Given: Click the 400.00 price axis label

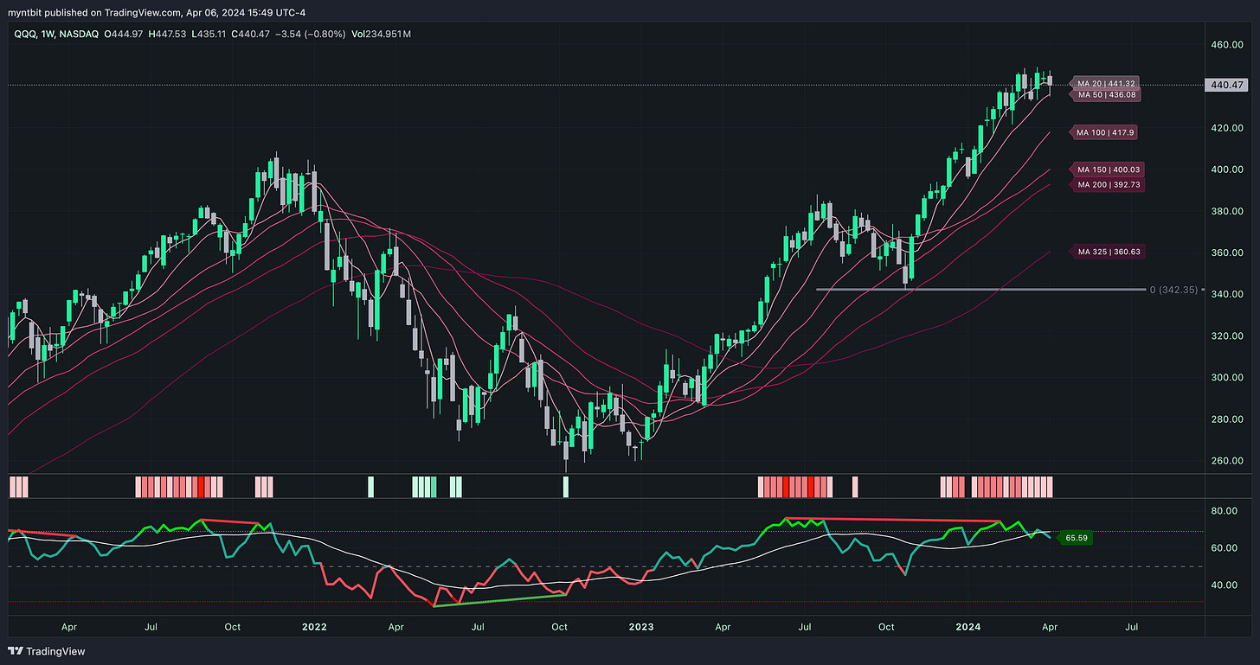Looking at the screenshot, I should [x=1228, y=169].
